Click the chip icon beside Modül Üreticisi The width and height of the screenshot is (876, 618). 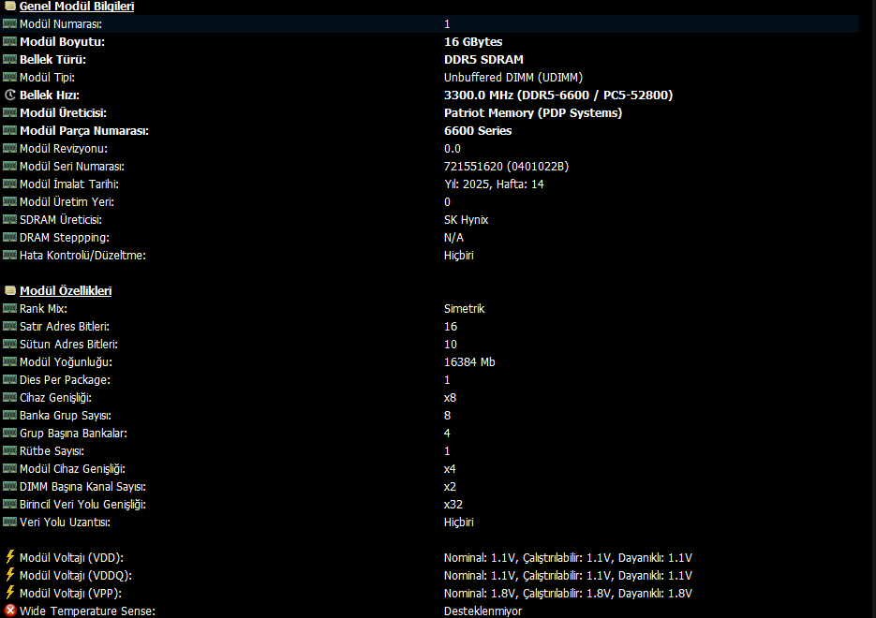[9, 112]
